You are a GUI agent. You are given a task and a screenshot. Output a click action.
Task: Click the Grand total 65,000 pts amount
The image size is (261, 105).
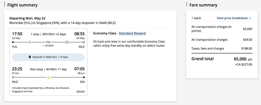pos(243,59)
